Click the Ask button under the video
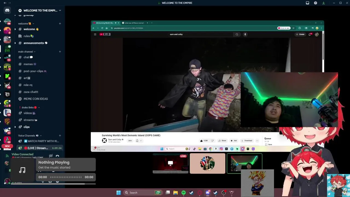This screenshot has height=197, width=350. (234, 141)
